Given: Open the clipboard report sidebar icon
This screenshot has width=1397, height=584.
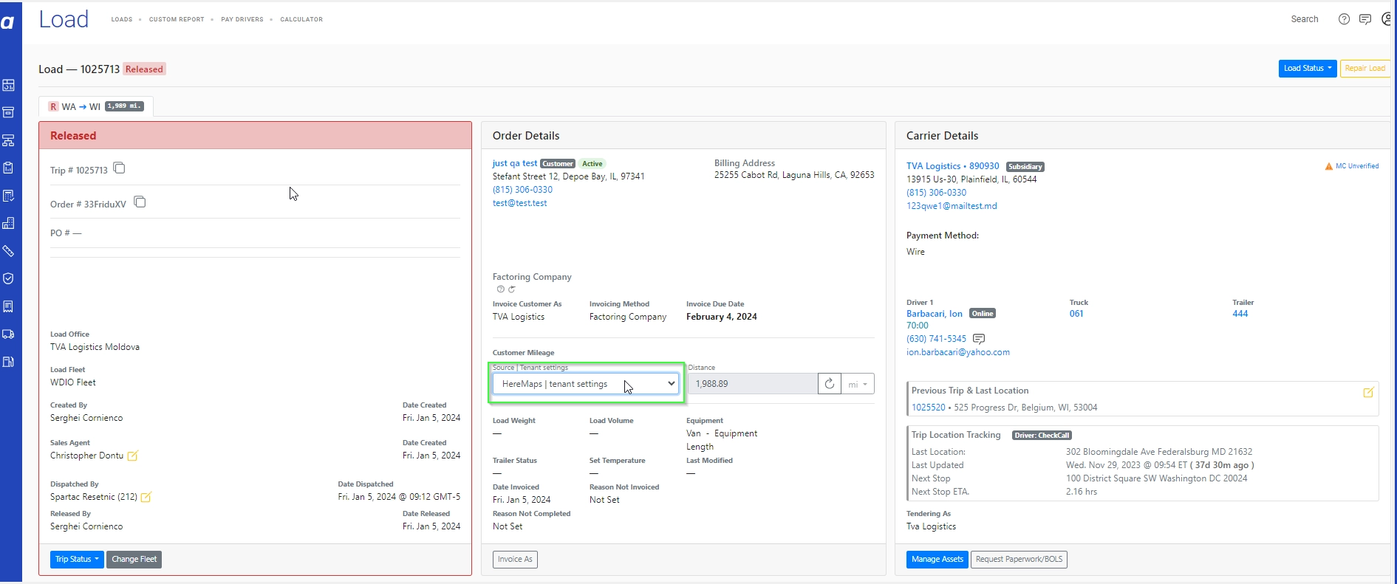Looking at the screenshot, I should (x=8, y=168).
